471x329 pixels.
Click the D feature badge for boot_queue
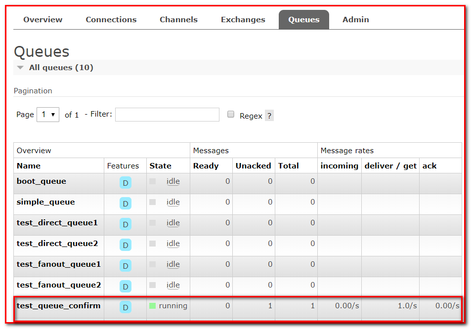click(125, 183)
